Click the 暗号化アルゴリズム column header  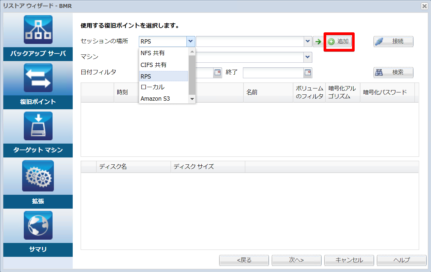(x=342, y=92)
